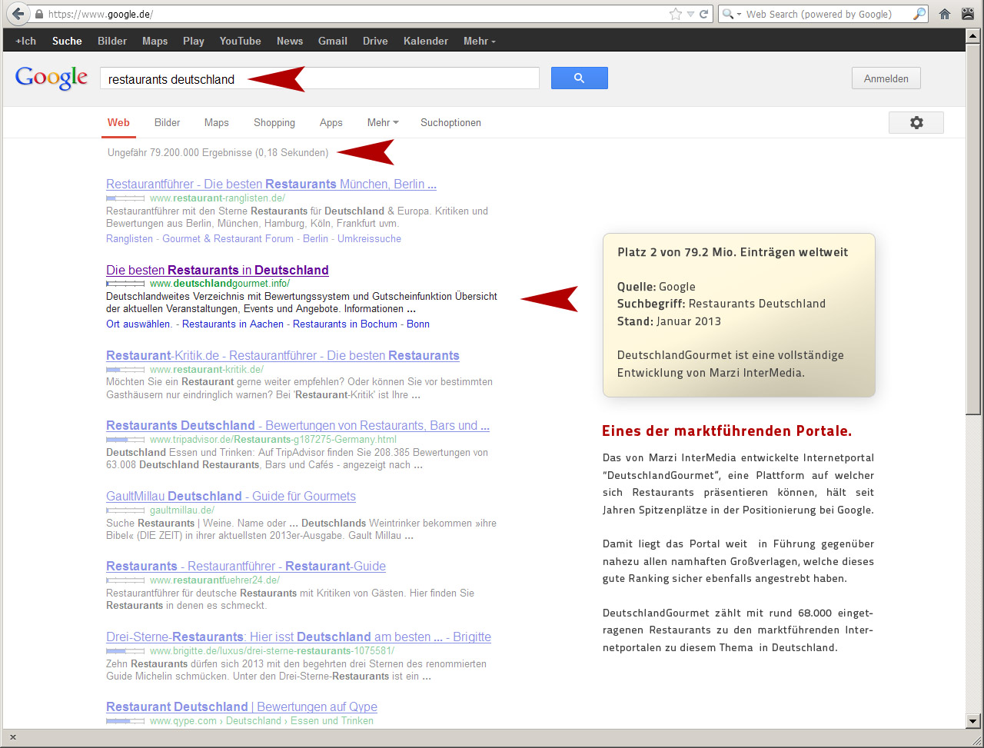Image resolution: width=984 pixels, height=748 pixels.
Task: Go back with the browser back arrow
Action: pyautogui.click(x=18, y=14)
